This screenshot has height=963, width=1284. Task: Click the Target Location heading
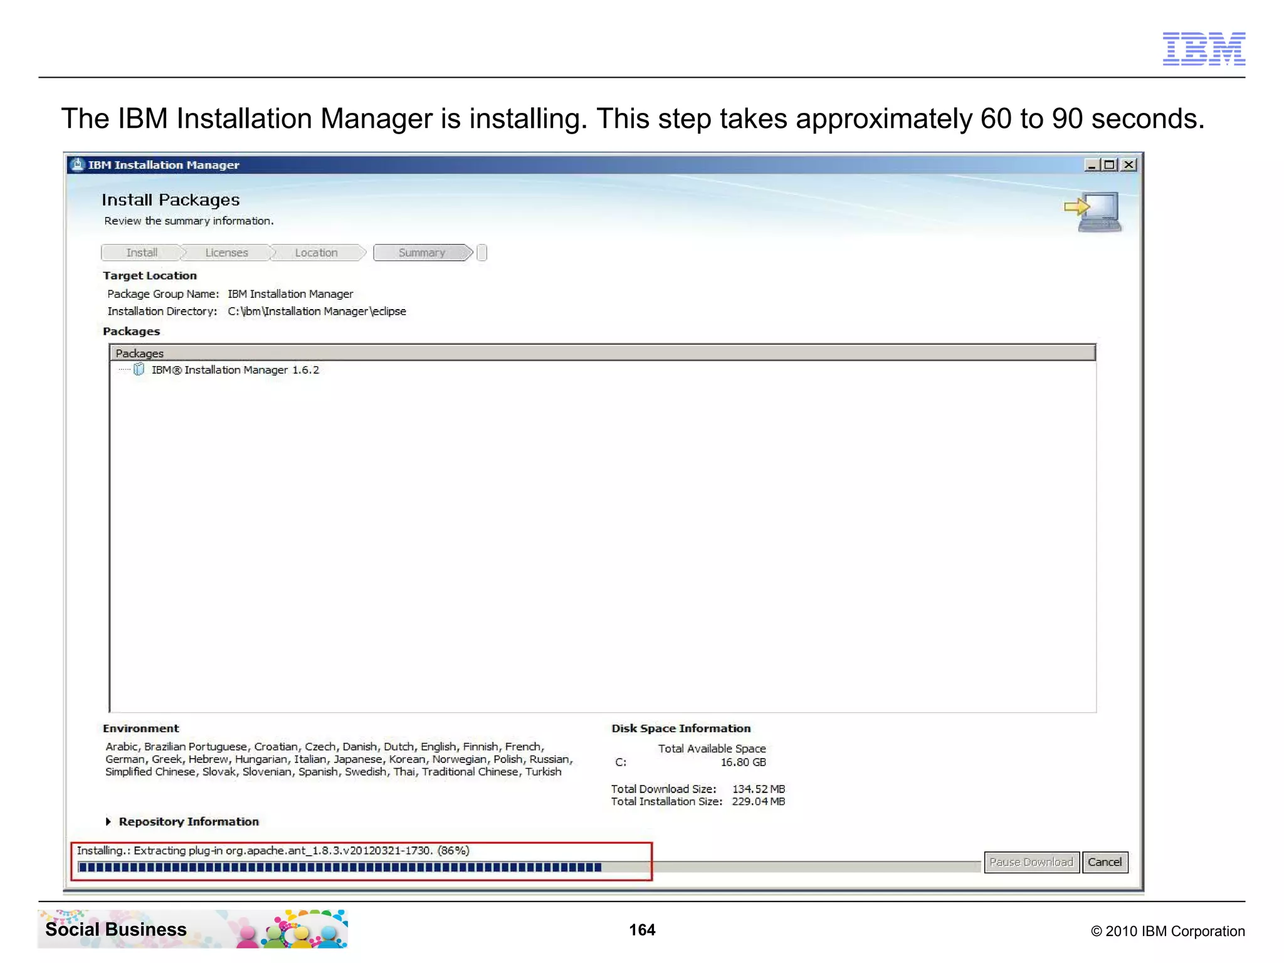[150, 276]
